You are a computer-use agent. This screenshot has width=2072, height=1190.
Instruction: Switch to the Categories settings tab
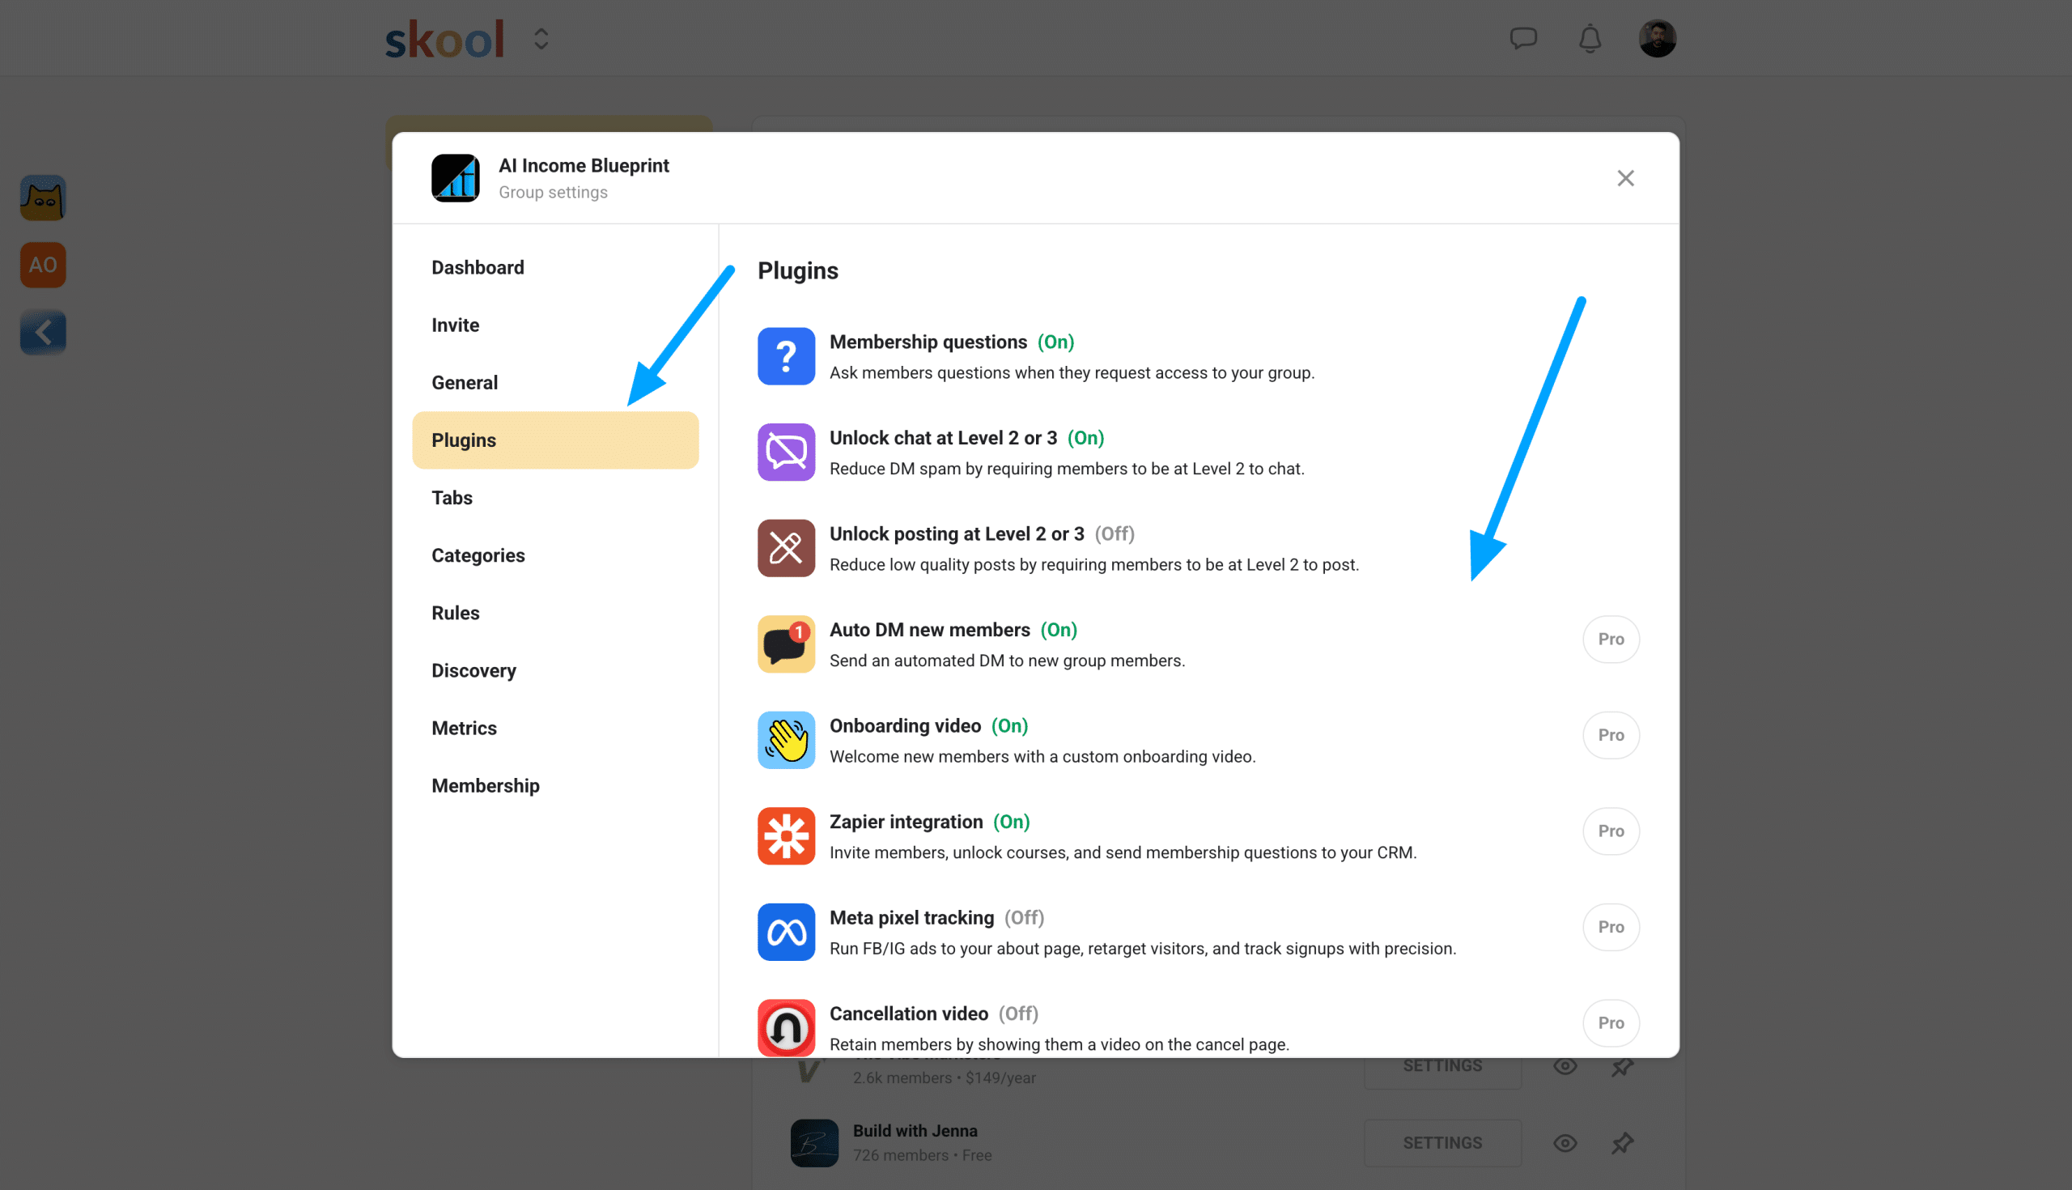coord(478,556)
